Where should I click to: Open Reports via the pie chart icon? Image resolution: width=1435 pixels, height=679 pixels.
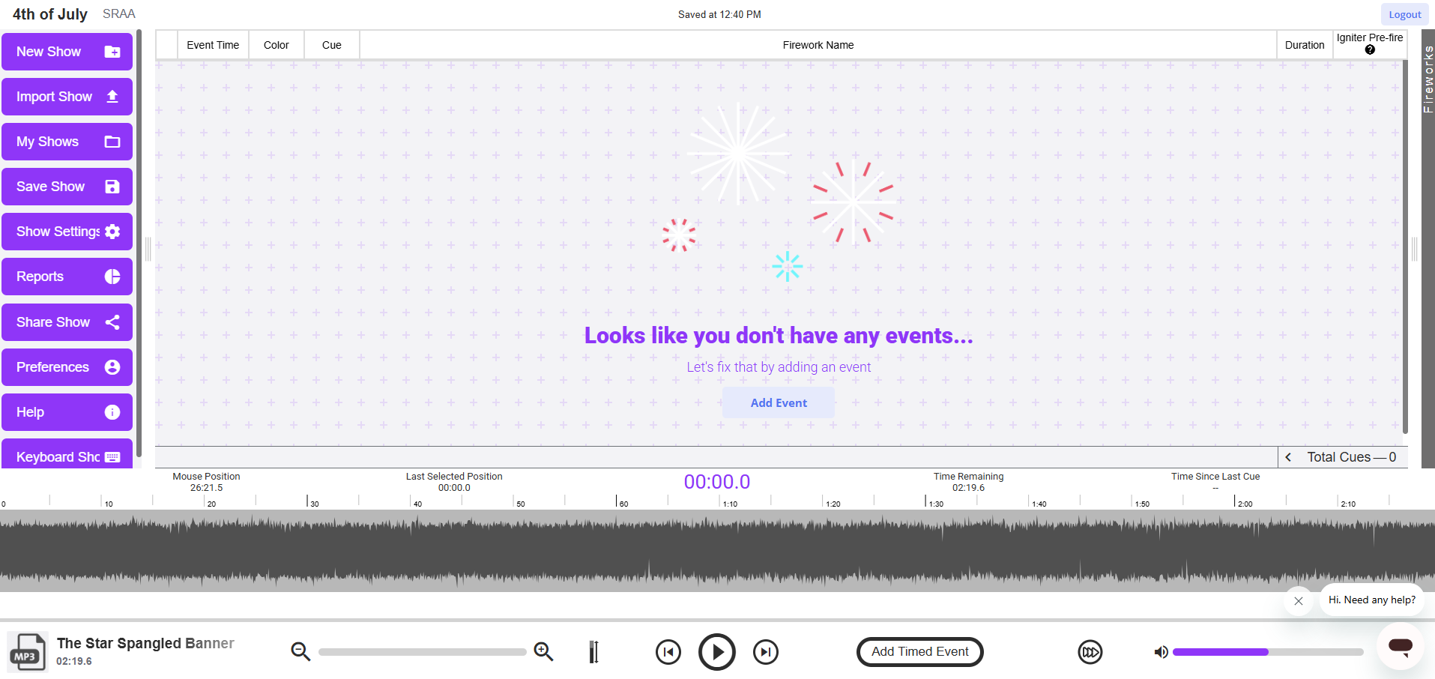click(x=112, y=276)
